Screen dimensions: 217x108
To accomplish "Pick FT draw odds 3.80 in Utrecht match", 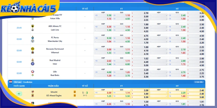I will 140,94.
